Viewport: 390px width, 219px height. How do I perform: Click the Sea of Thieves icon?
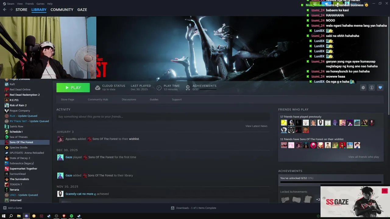tap(7, 137)
